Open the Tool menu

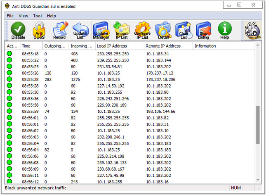(x=38, y=16)
